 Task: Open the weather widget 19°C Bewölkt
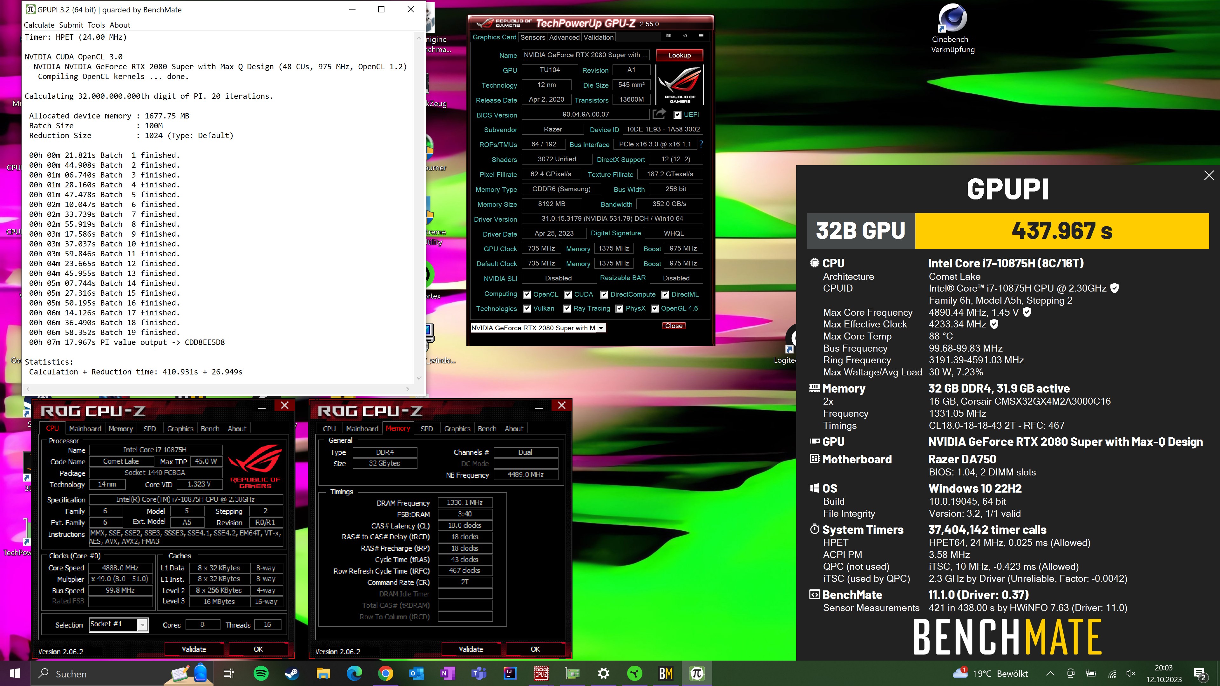click(x=990, y=673)
